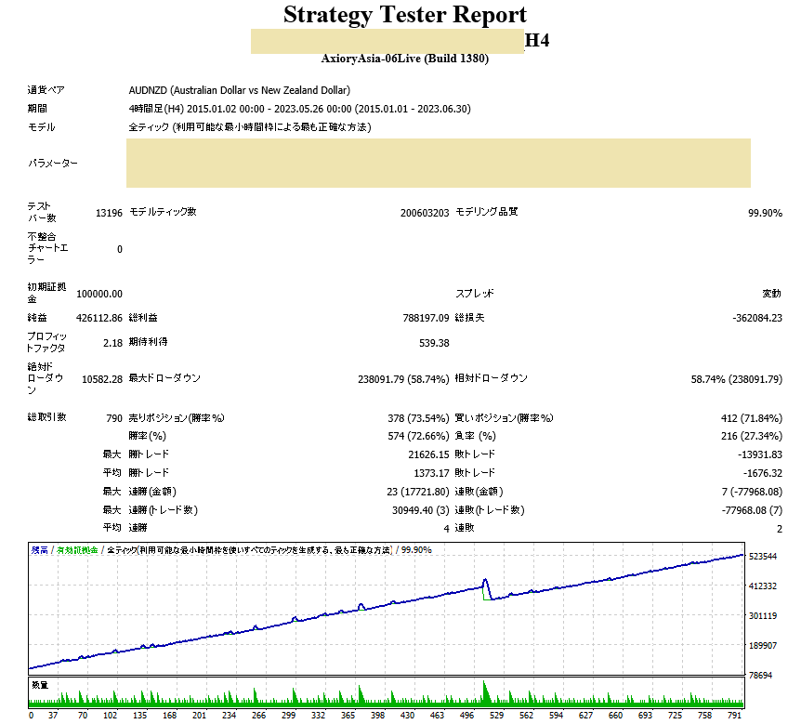
Task: Select the net profit value 426112.86
Action: [99, 318]
